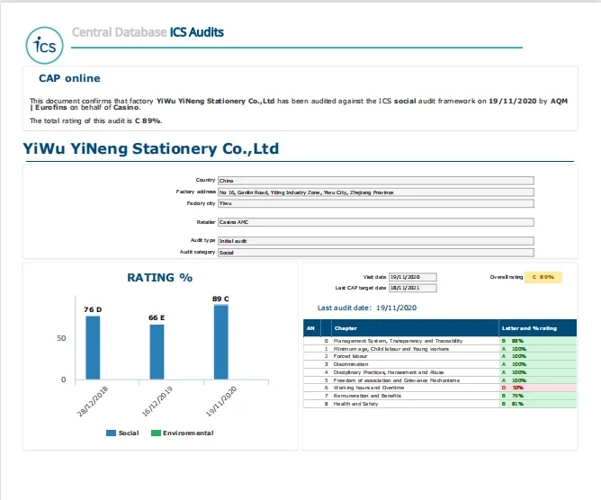Click the blue Social legend swatch

[111, 433]
